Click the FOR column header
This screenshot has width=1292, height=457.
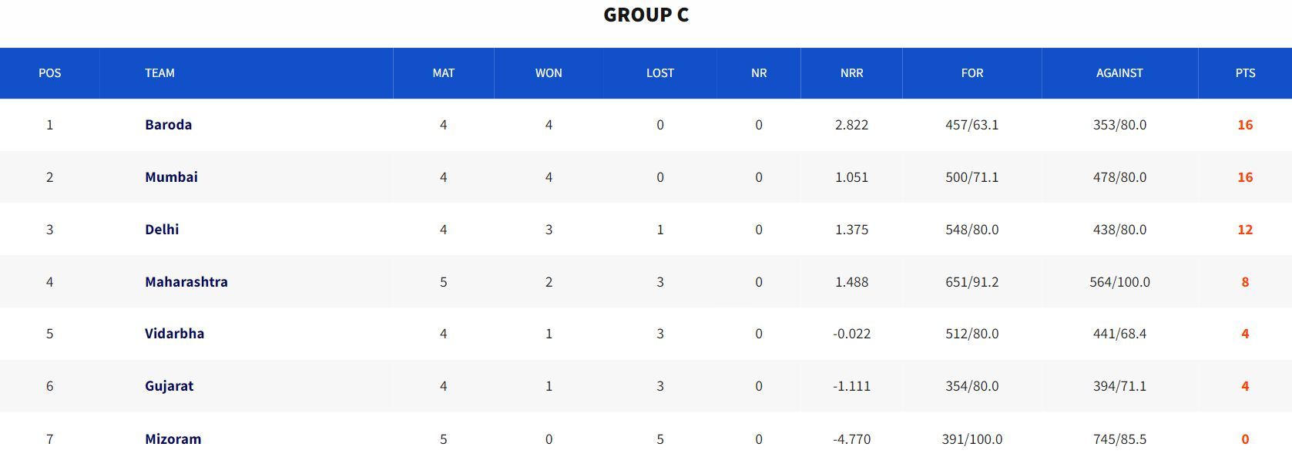point(972,73)
